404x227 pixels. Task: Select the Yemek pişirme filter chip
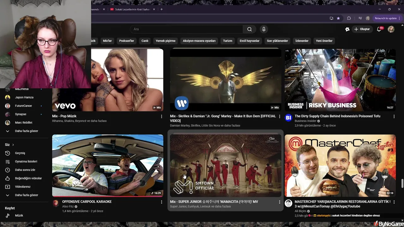(x=165, y=41)
